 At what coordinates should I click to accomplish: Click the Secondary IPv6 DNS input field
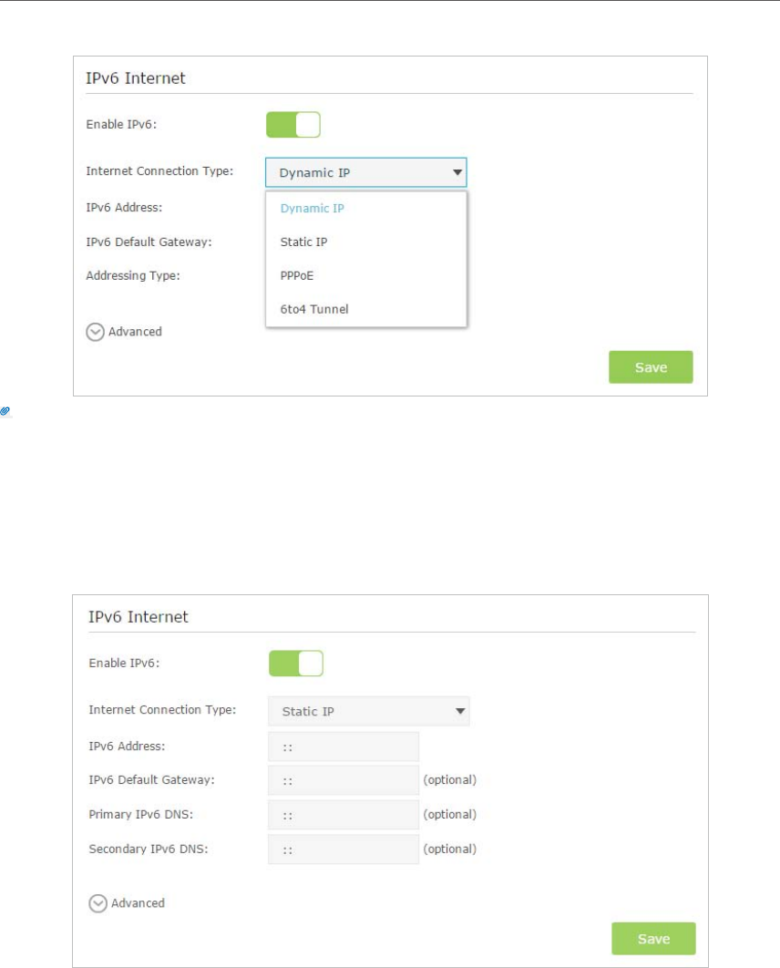[344, 850]
